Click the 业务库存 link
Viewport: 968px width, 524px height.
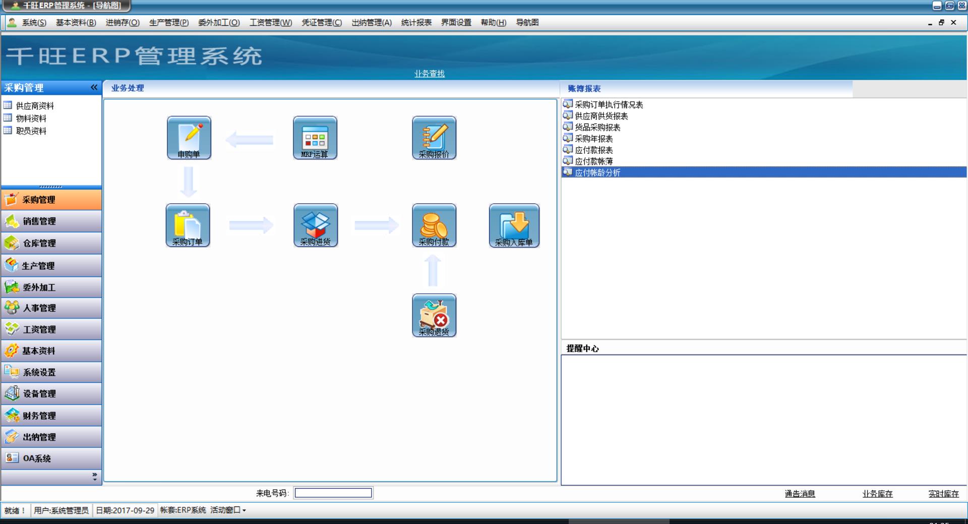click(x=878, y=494)
